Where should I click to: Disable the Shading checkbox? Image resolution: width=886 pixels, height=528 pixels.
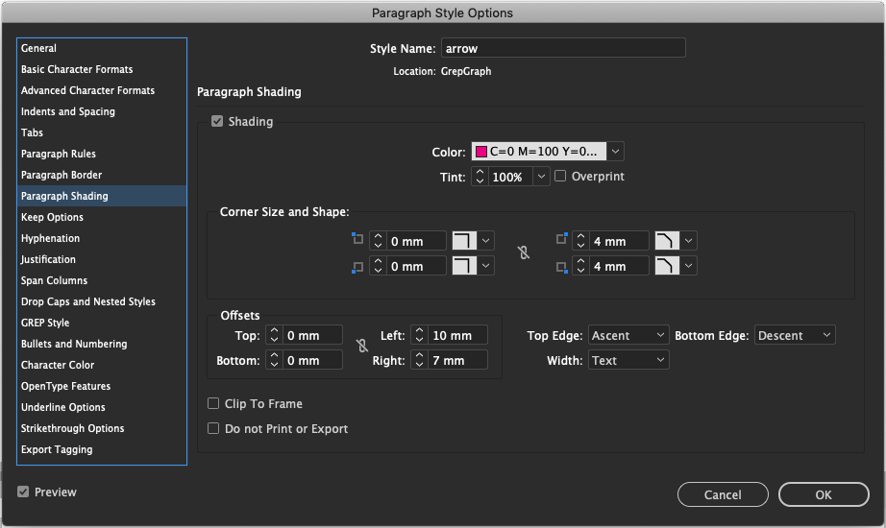(217, 121)
